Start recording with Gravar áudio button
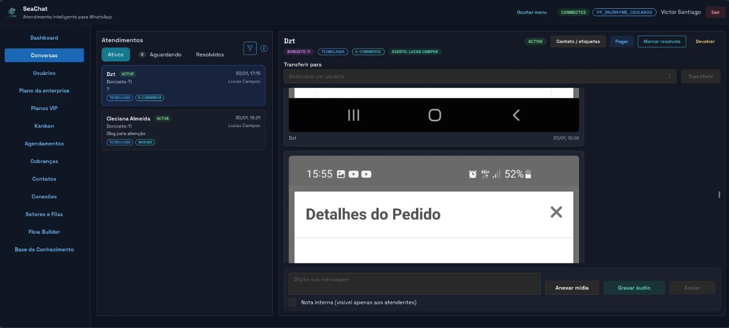The height and width of the screenshot is (328, 729). (634, 288)
